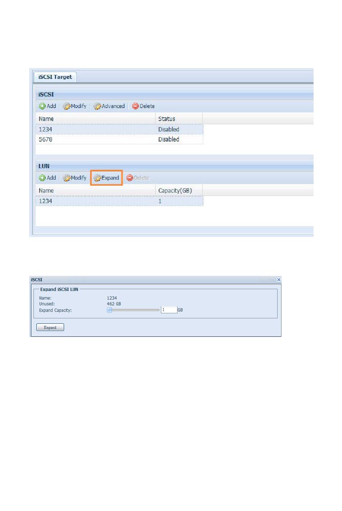
Task: Focus the Expand Capacity GB input field
Action: 169,310
